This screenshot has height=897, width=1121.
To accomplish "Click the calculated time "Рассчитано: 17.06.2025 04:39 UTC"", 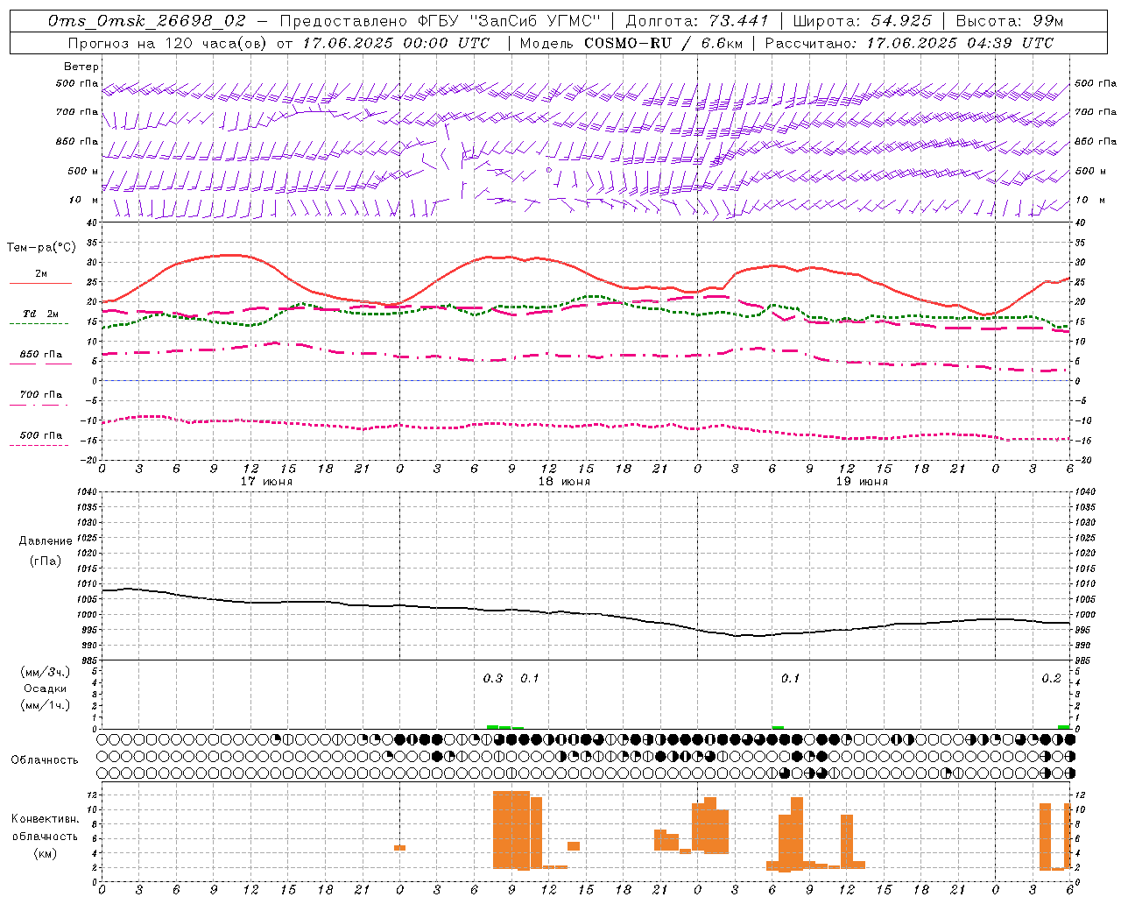I will click(x=909, y=43).
